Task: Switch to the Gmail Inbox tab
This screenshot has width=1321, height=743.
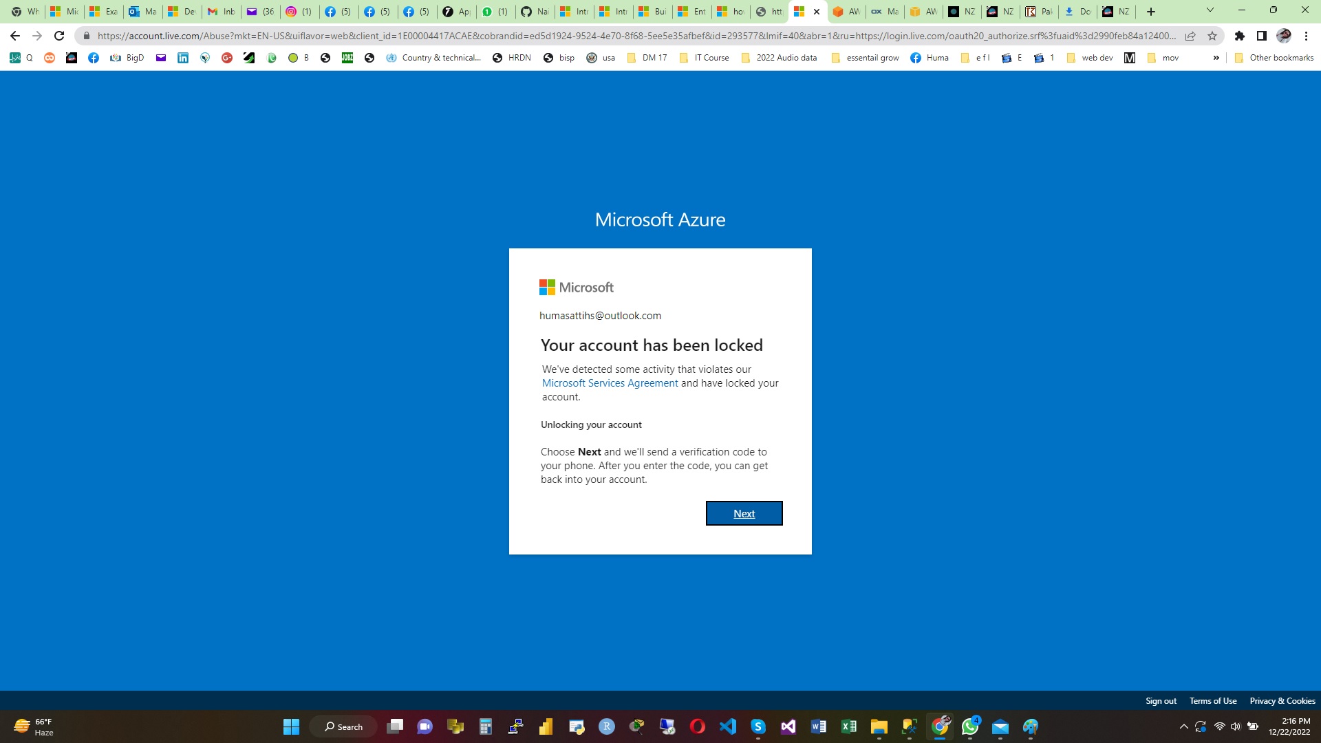Action: [x=220, y=12]
